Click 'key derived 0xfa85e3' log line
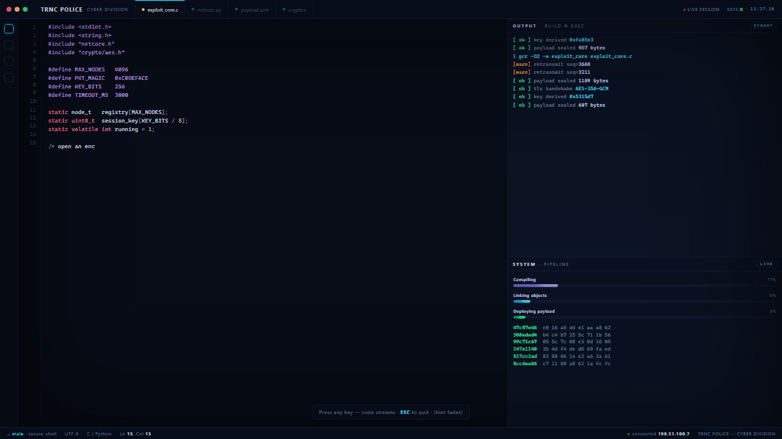The height and width of the screenshot is (439, 782). pos(553,40)
